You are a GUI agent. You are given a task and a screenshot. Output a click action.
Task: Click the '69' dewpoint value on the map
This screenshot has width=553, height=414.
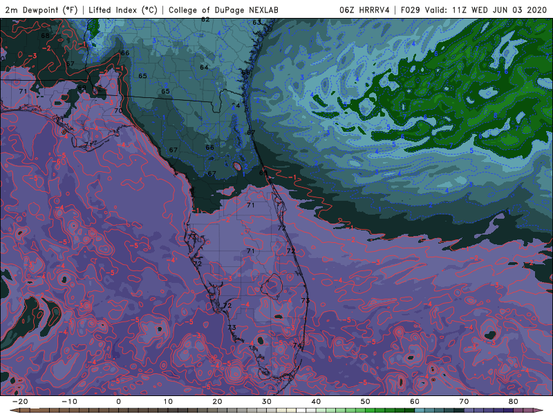point(82,88)
